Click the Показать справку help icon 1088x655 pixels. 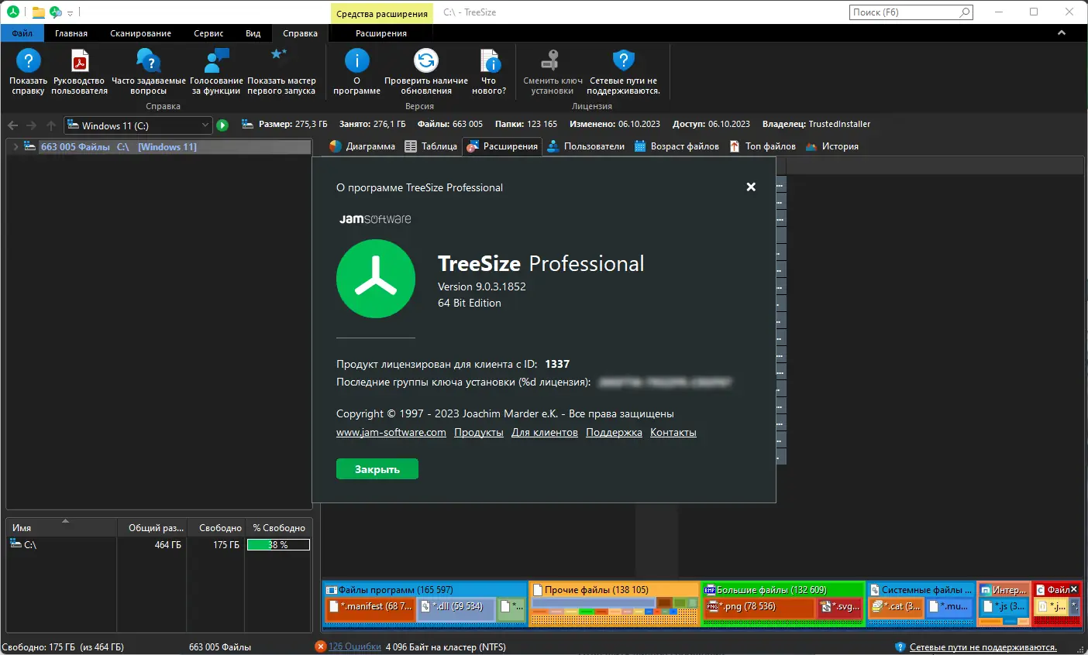(x=29, y=60)
